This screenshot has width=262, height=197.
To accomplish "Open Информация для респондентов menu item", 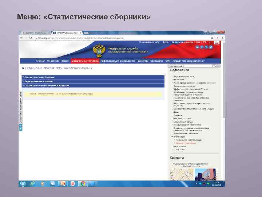I will [x=118, y=61].
